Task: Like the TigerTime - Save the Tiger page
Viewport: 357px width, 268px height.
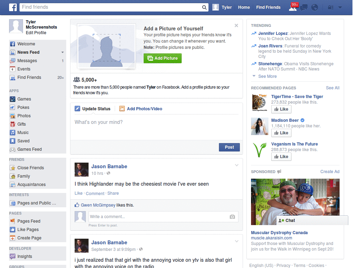Action: click(281, 109)
